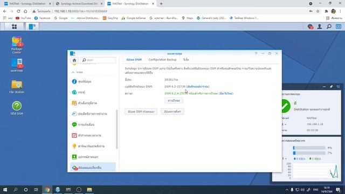Click the CPU 4% usage bar
Viewport: 345px width, 194px height.
tap(309, 148)
